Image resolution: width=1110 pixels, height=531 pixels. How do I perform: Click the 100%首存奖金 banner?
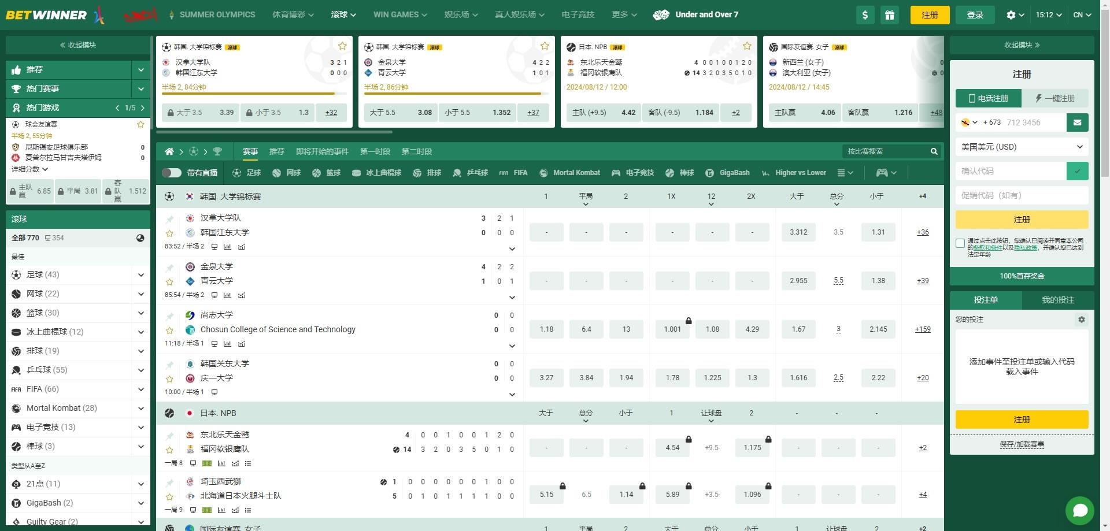coord(1022,276)
